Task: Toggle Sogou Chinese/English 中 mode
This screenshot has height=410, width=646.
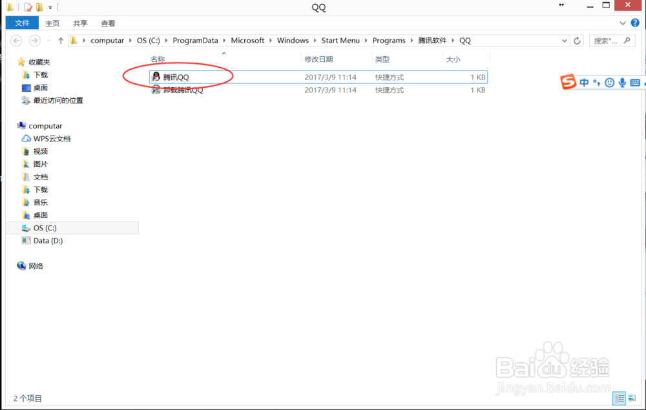Action: click(584, 83)
